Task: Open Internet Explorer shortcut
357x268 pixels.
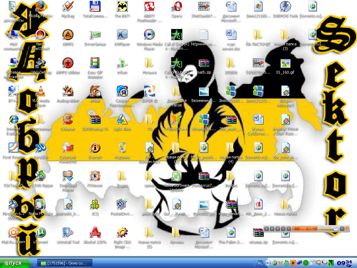Action: click(14, 125)
